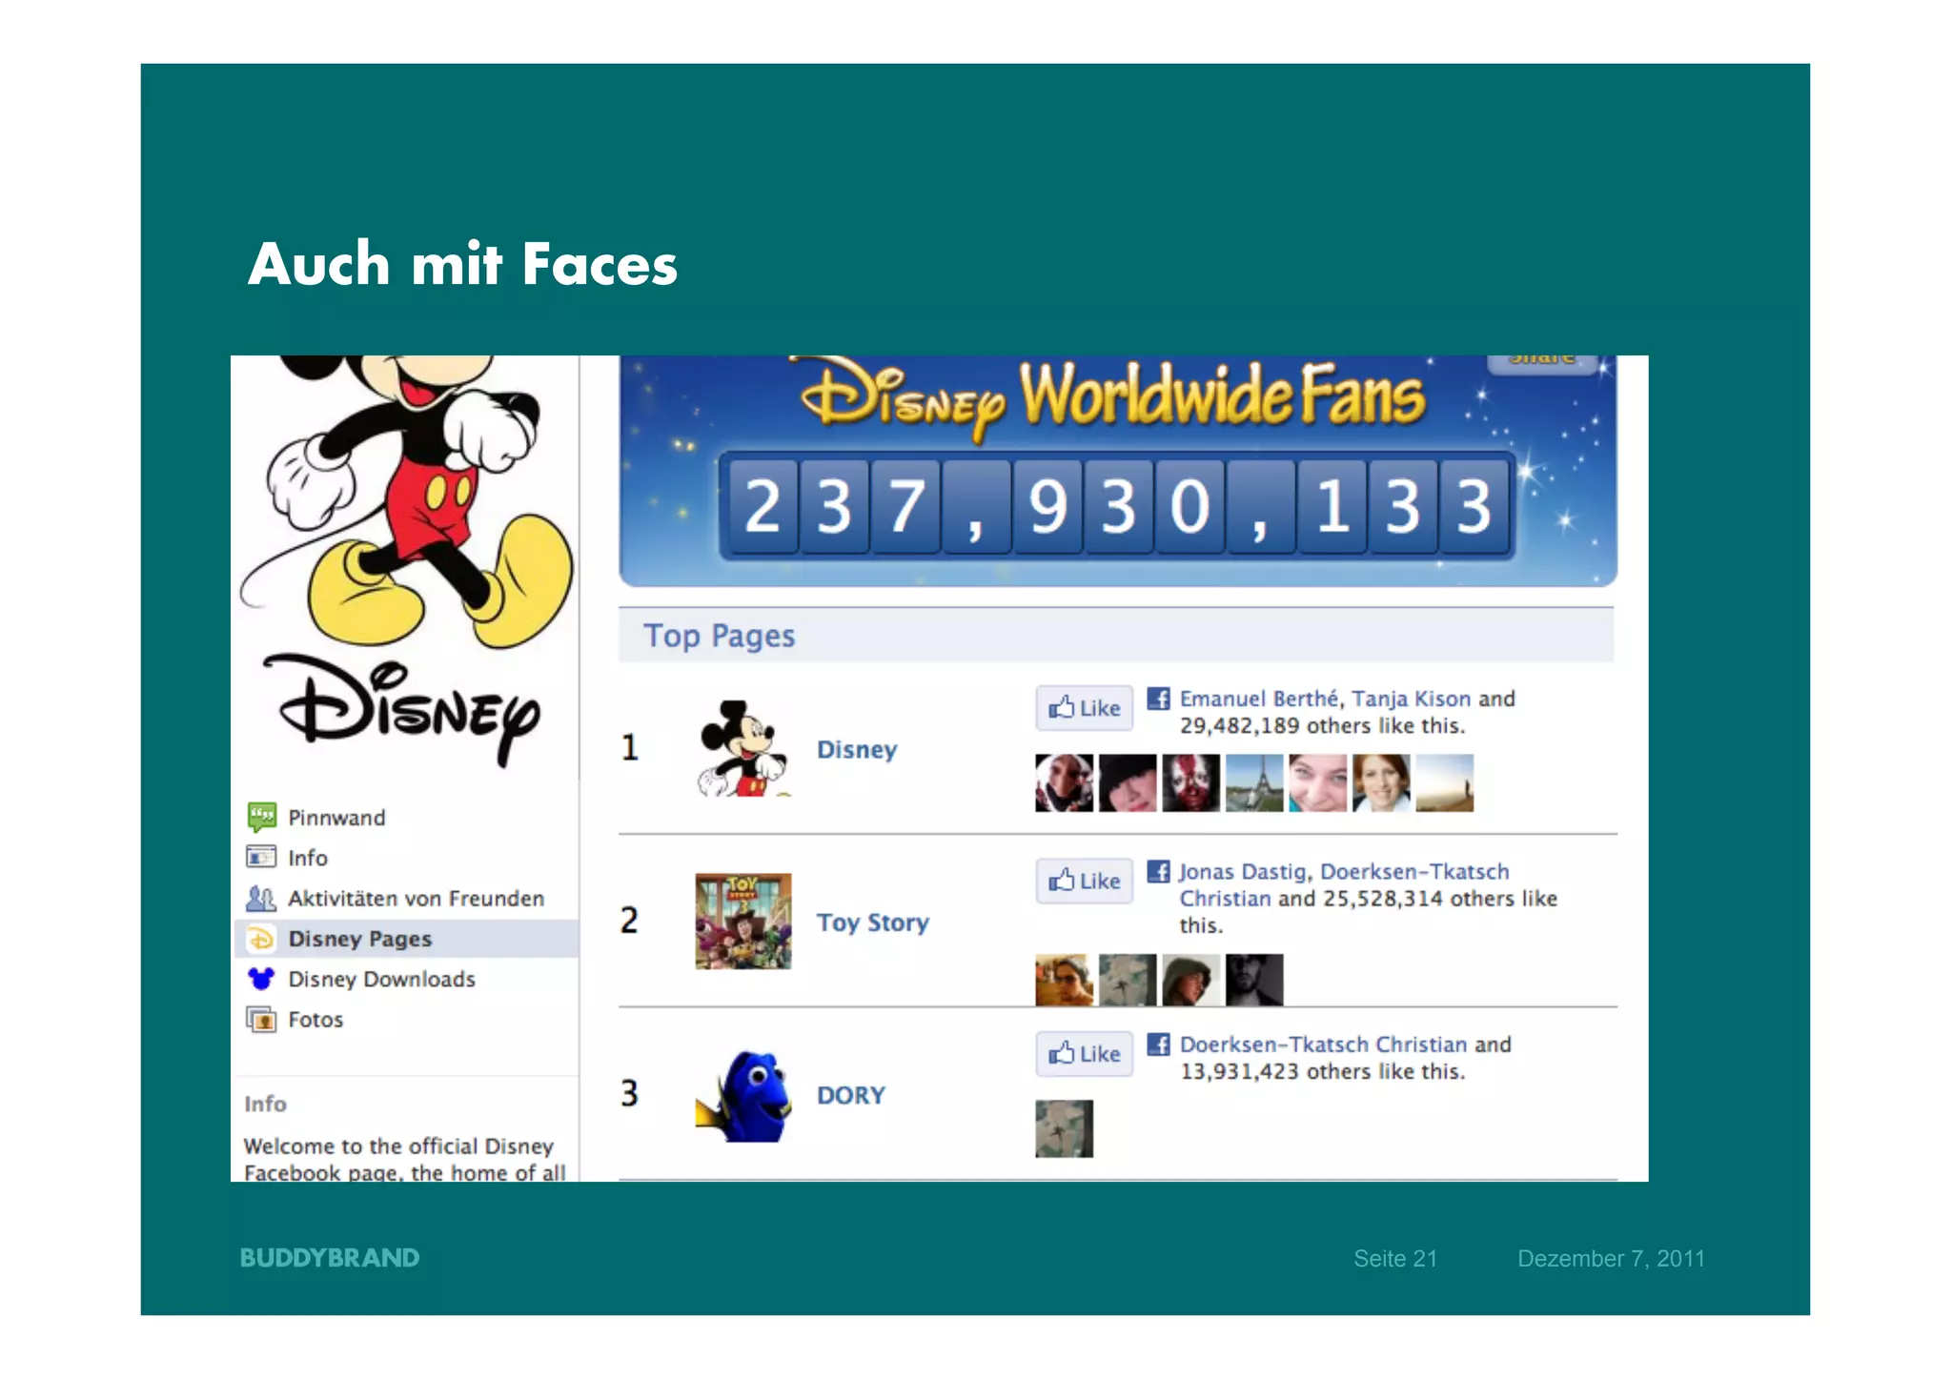Open Tanja Kison's profile link
This screenshot has width=1952, height=1379.
pos(1412,699)
